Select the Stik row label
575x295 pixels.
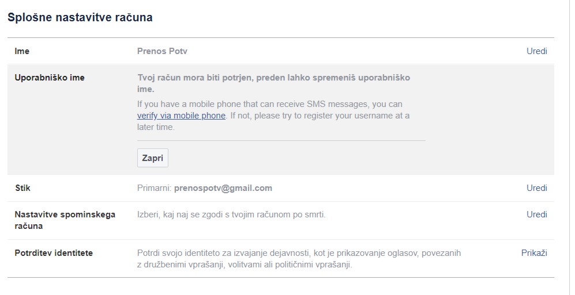(x=22, y=188)
